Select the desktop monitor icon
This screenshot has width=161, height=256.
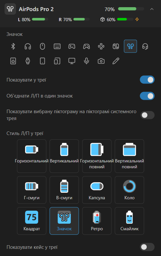coord(72,61)
